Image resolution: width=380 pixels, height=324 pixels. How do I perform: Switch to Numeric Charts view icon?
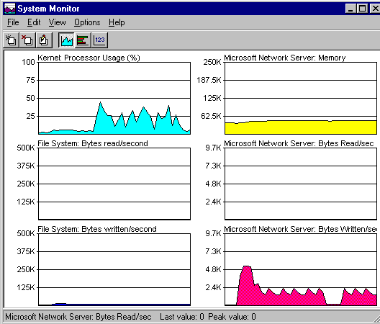[x=99, y=40]
